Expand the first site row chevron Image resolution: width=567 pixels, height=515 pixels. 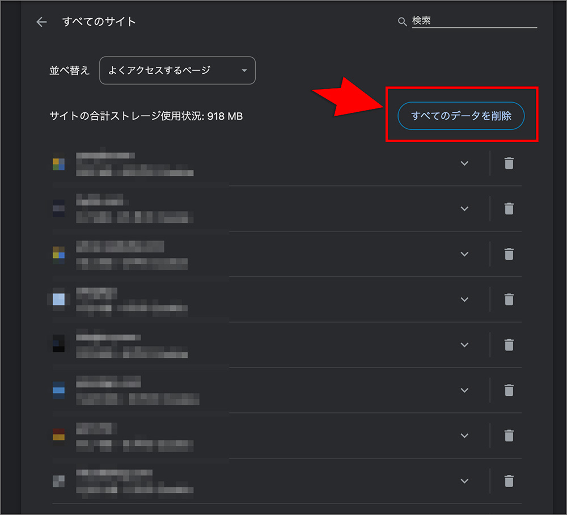point(464,163)
